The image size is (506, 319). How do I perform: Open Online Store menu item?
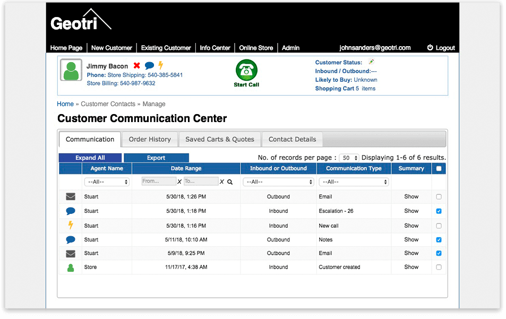pos(256,48)
